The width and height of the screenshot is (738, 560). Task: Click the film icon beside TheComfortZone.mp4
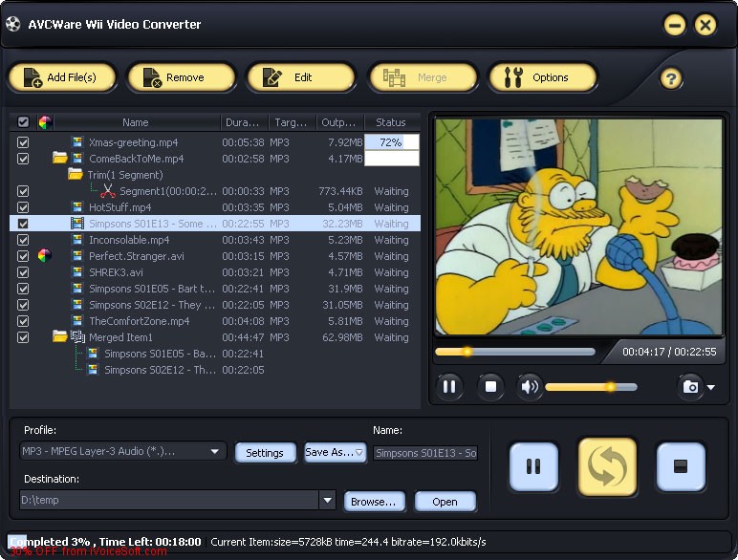77,320
